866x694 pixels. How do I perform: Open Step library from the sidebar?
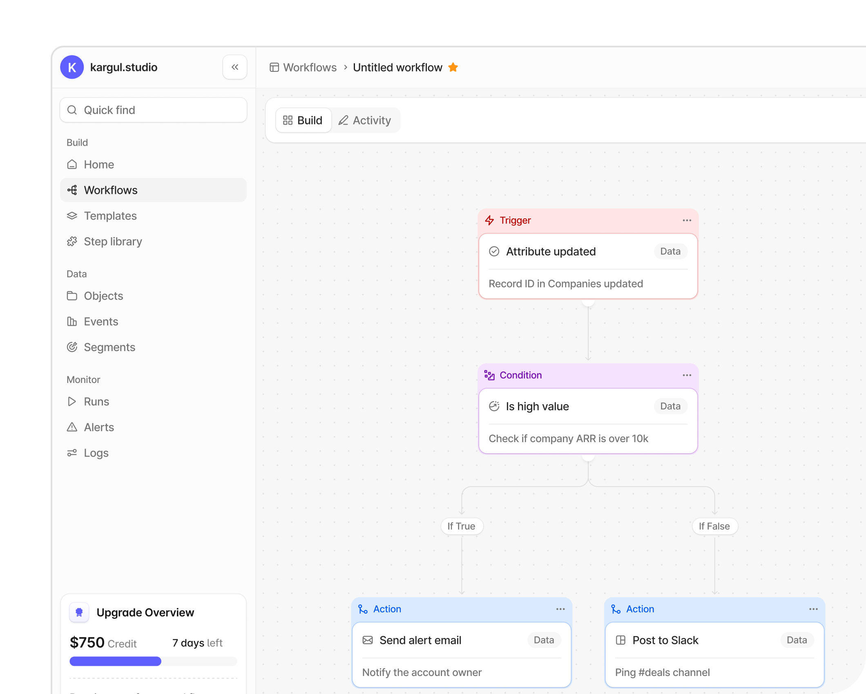[x=113, y=242]
